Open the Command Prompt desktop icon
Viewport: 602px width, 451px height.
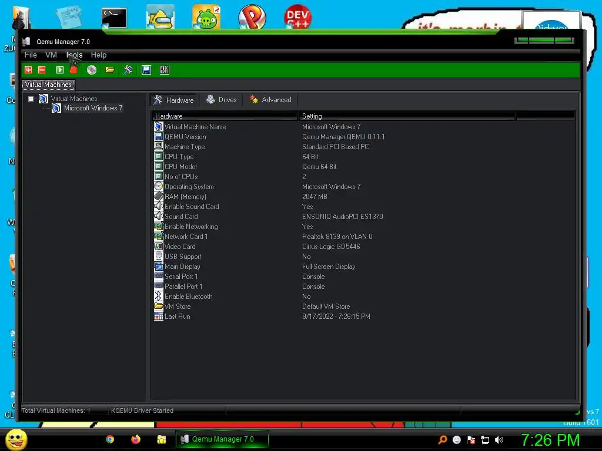(x=114, y=18)
